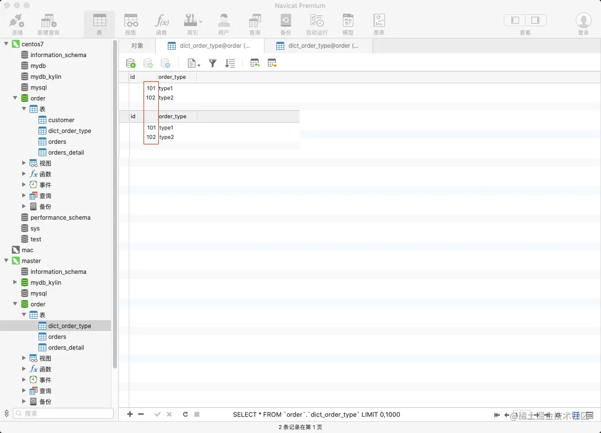Select mysql database under master
601x433 pixels.
click(38, 293)
